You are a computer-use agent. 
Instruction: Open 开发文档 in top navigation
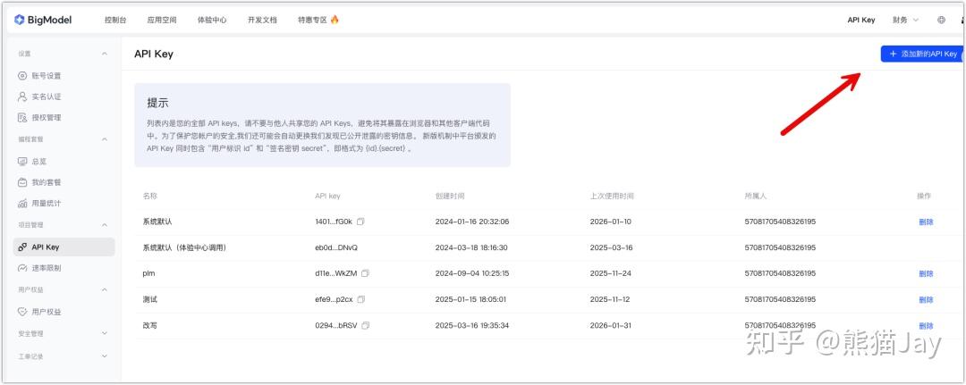coord(262,20)
